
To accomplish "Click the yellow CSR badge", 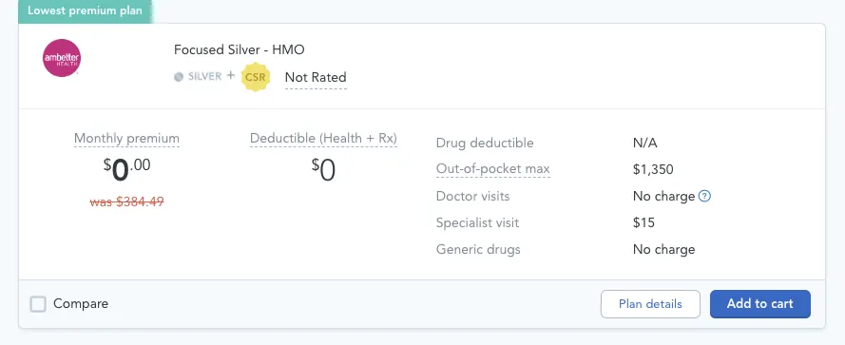I will 255,77.
